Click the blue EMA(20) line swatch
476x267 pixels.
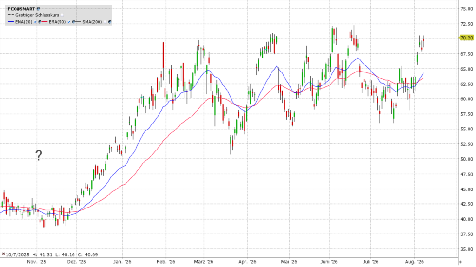click(x=11, y=22)
